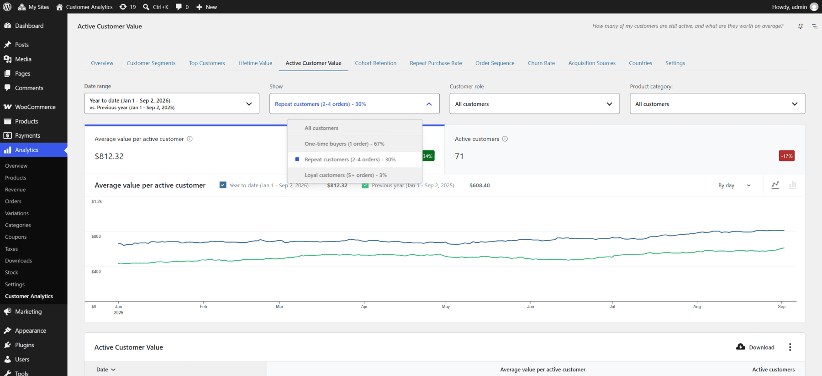This screenshot has width=822, height=376.
Task: Sort the table by Date column
Action: pyautogui.click(x=106, y=370)
